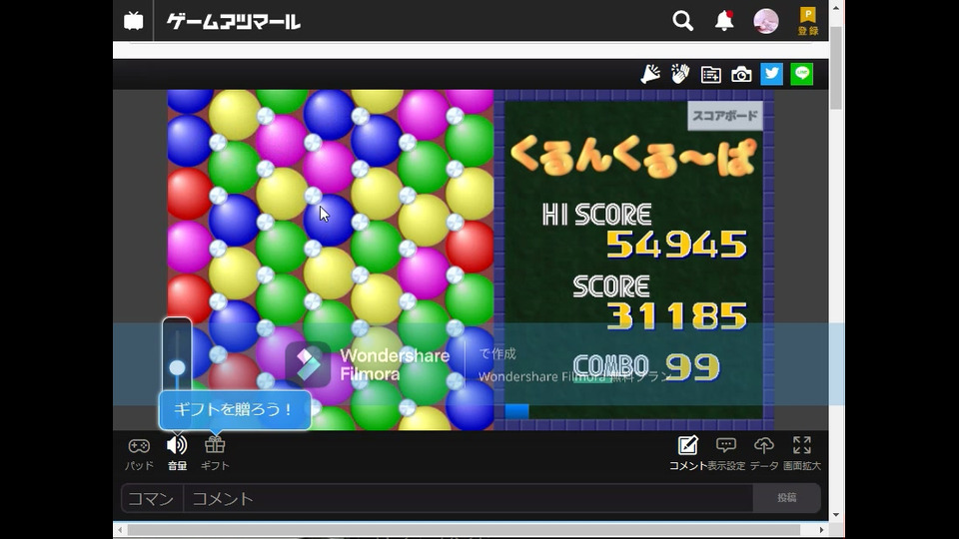Click the horizontal scrollbar right arrow
The height and width of the screenshot is (539, 959).
pos(821,530)
